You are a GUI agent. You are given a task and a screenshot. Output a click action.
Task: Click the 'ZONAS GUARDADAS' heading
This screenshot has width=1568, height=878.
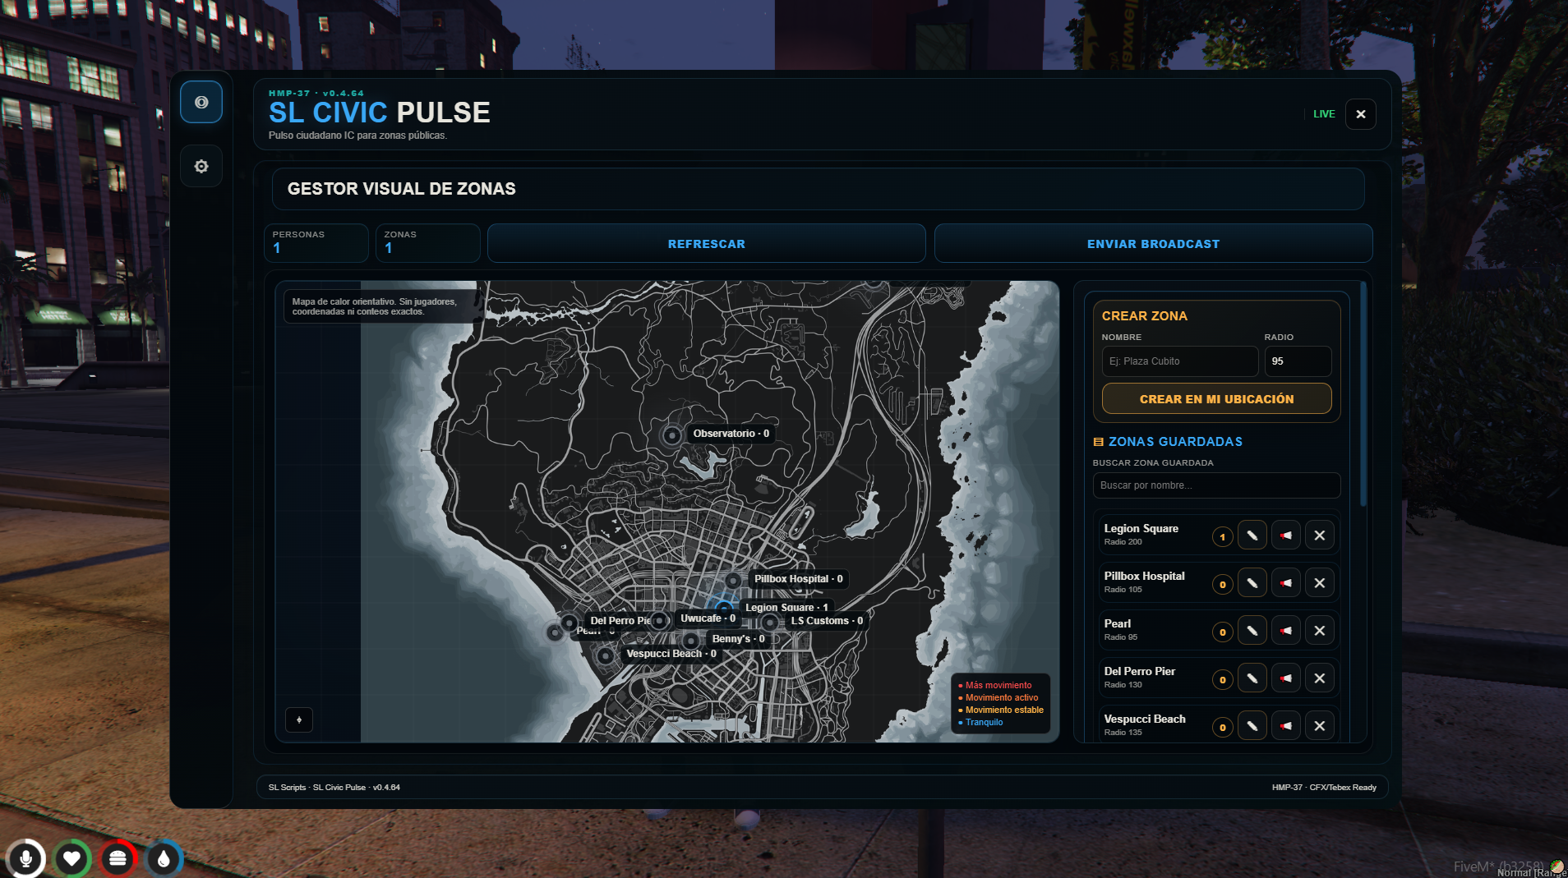click(1175, 442)
